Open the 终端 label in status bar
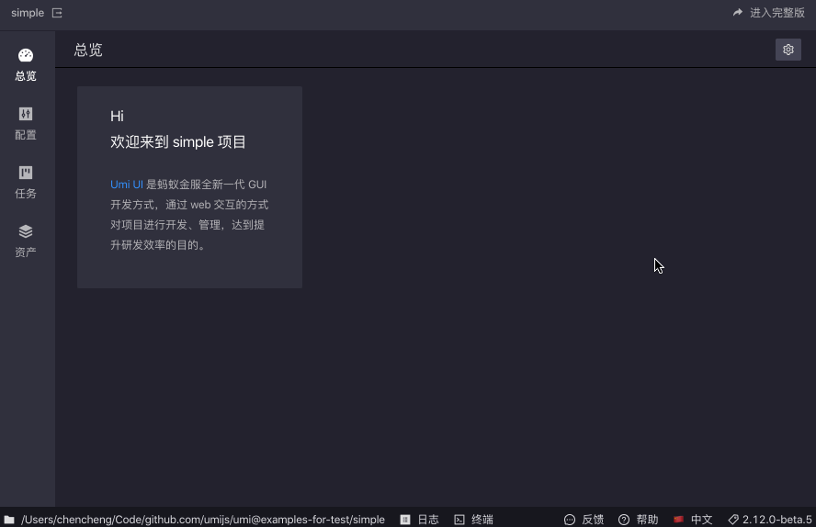The image size is (816, 527). 482,520
